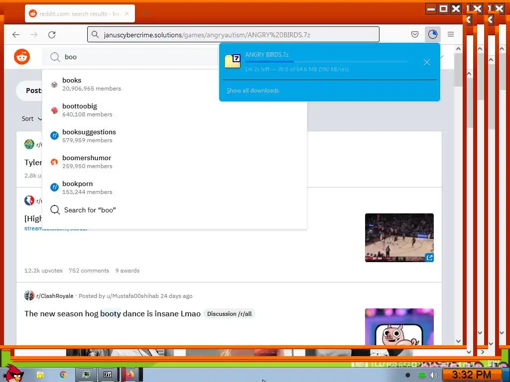Open a new tab with the plus button

coord(146,13)
